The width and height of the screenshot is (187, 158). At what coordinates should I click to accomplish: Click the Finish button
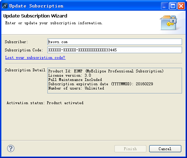pyautogui.click(x=130, y=149)
